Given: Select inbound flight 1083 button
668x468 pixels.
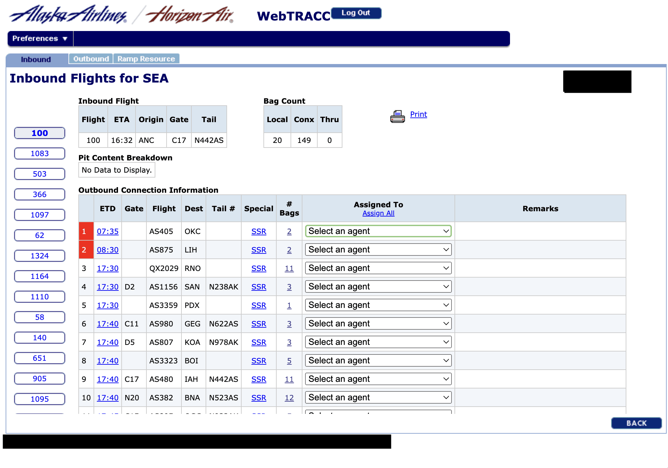Looking at the screenshot, I should pos(40,153).
